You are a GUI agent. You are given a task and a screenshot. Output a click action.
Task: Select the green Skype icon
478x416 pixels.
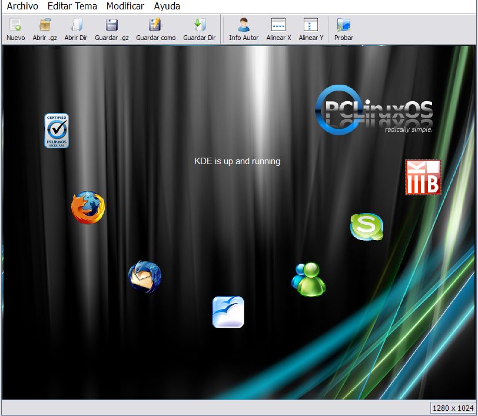(367, 227)
